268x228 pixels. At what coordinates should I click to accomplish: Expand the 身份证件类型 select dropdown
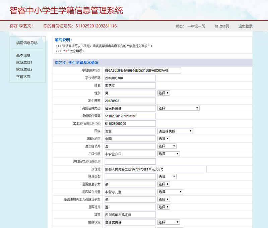(178, 108)
